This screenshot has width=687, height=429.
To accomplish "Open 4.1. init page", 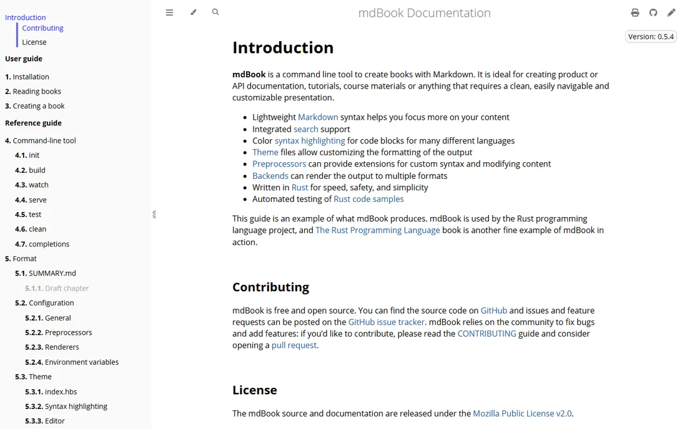I will click(27, 155).
